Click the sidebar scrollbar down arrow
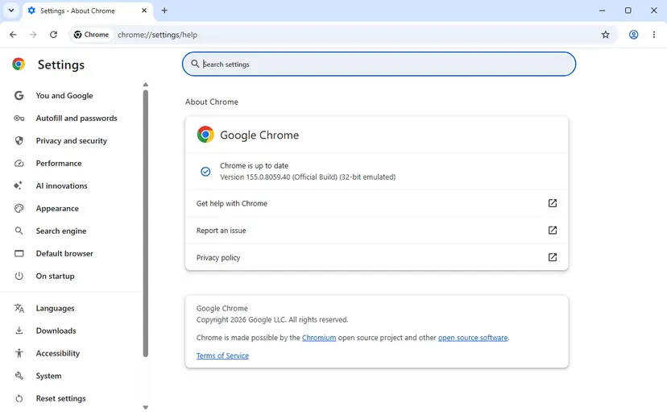The height and width of the screenshot is (412, 667). point(146,408)
